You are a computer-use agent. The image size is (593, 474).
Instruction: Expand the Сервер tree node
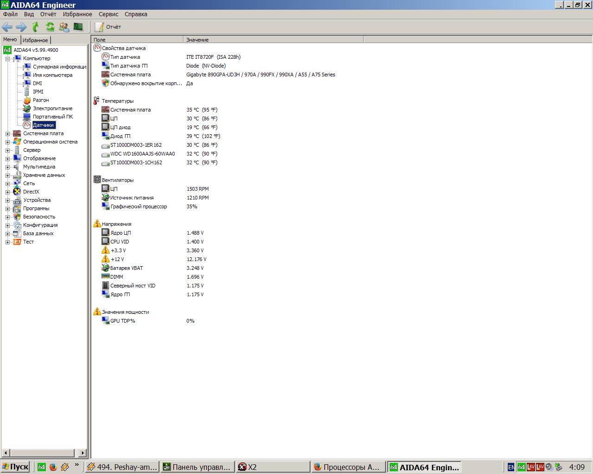tap(7, 150)
